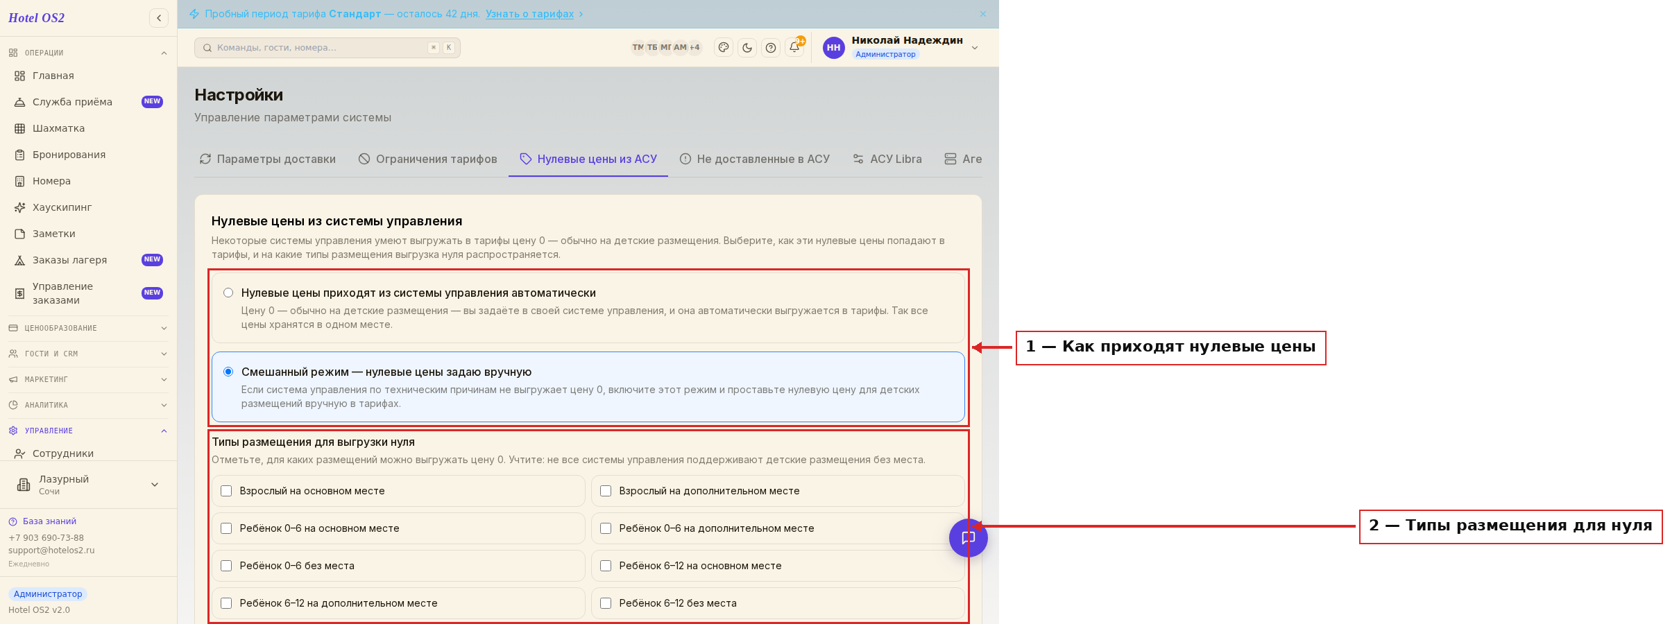Viewport: 1679px width, 624px height.
Task: Open the Главная dashboard menu item
Action: tap(88, 76)
